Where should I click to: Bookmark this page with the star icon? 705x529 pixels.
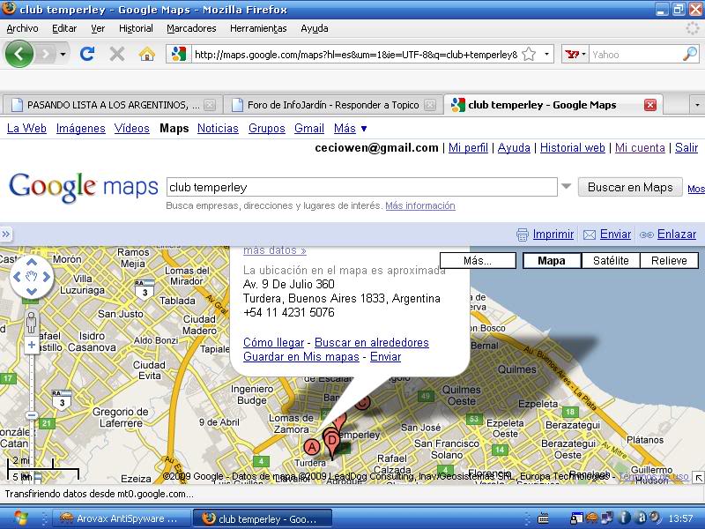530,55
